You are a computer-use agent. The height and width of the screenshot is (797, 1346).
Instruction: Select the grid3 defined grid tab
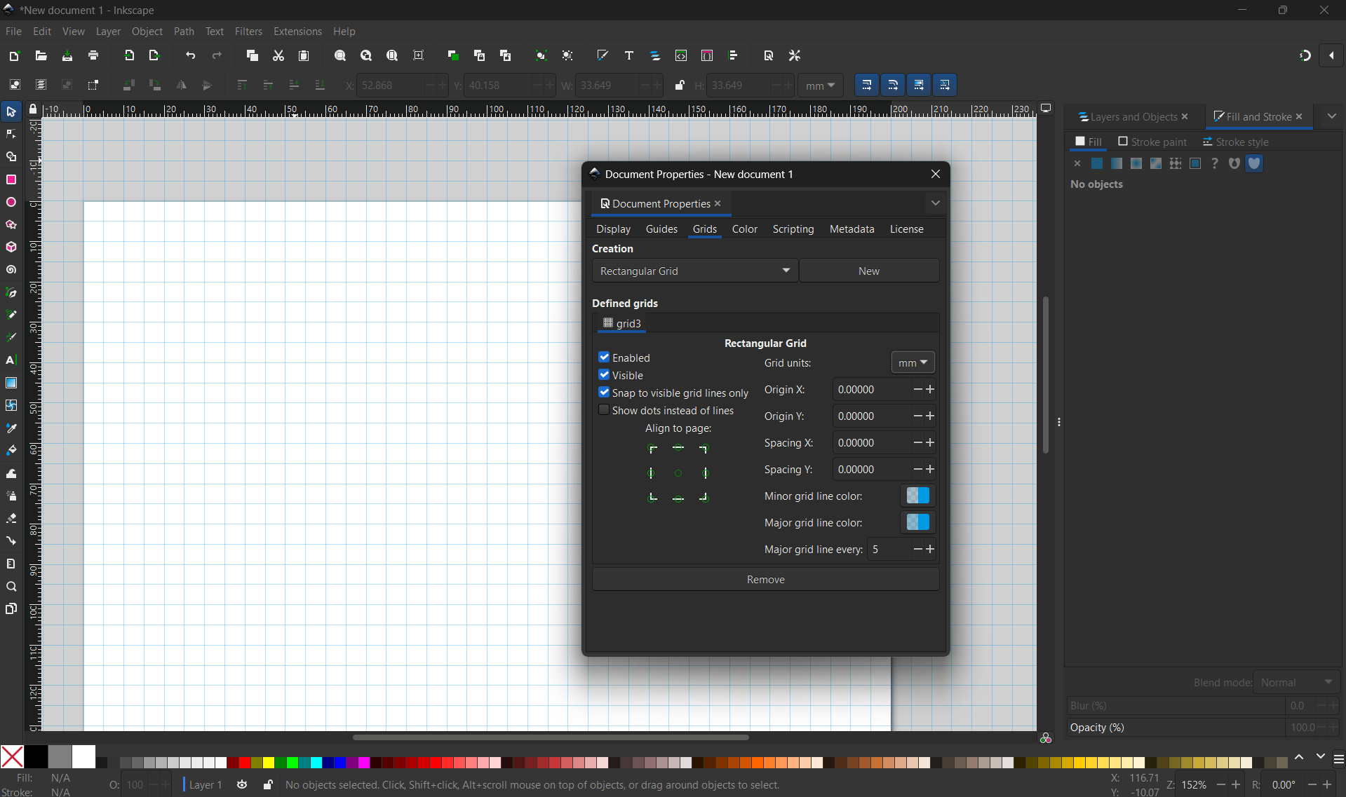click(x=621, y=323)
